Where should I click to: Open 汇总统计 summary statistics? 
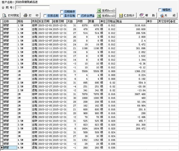click(x=127, y=16)
